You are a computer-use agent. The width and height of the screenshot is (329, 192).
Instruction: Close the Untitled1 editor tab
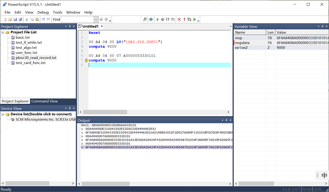point(102,26)
